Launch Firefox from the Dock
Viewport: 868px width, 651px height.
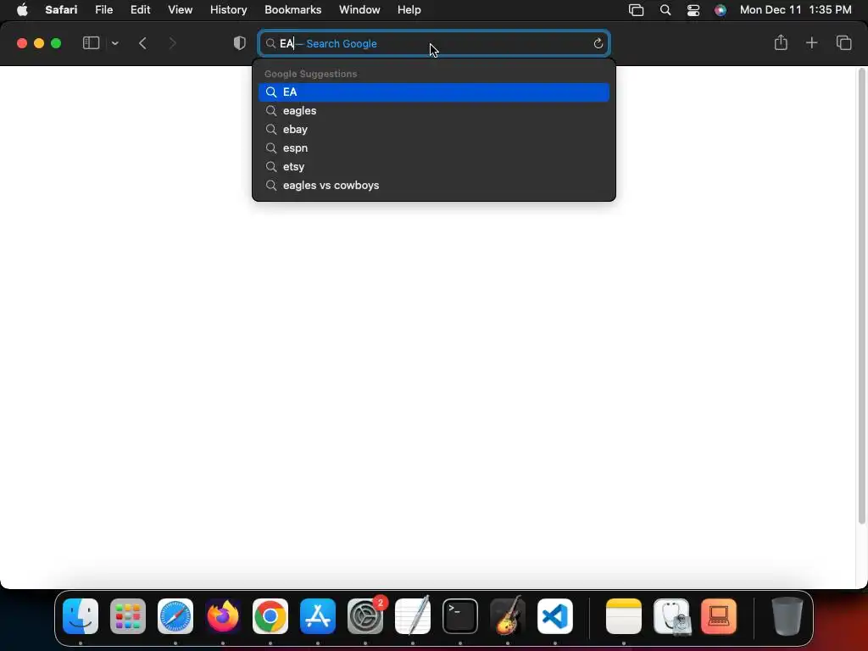click(223, 616)
